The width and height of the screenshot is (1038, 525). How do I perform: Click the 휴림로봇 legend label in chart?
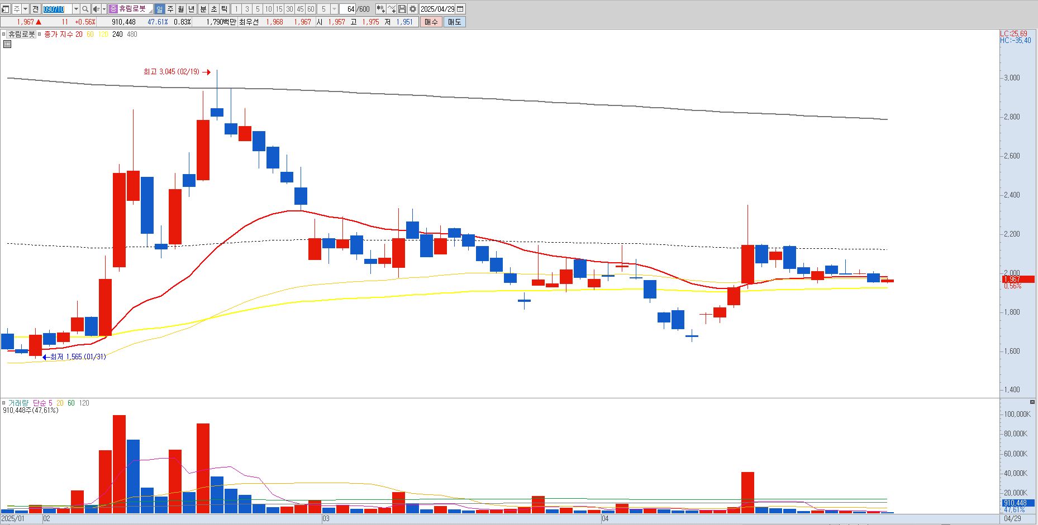coord(21,34)
